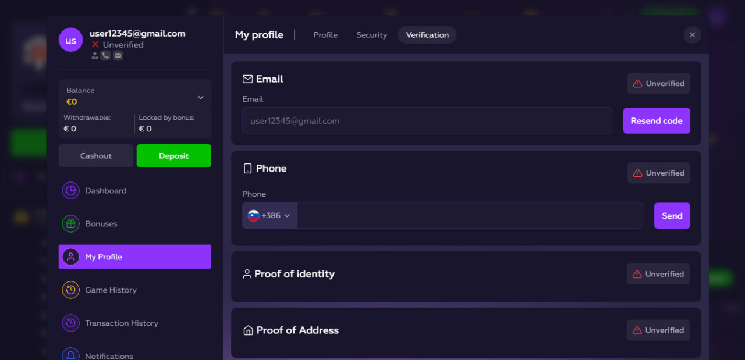Click the Transaction History icon
This screenshot has height=360, width=745.
coord(70,323)
